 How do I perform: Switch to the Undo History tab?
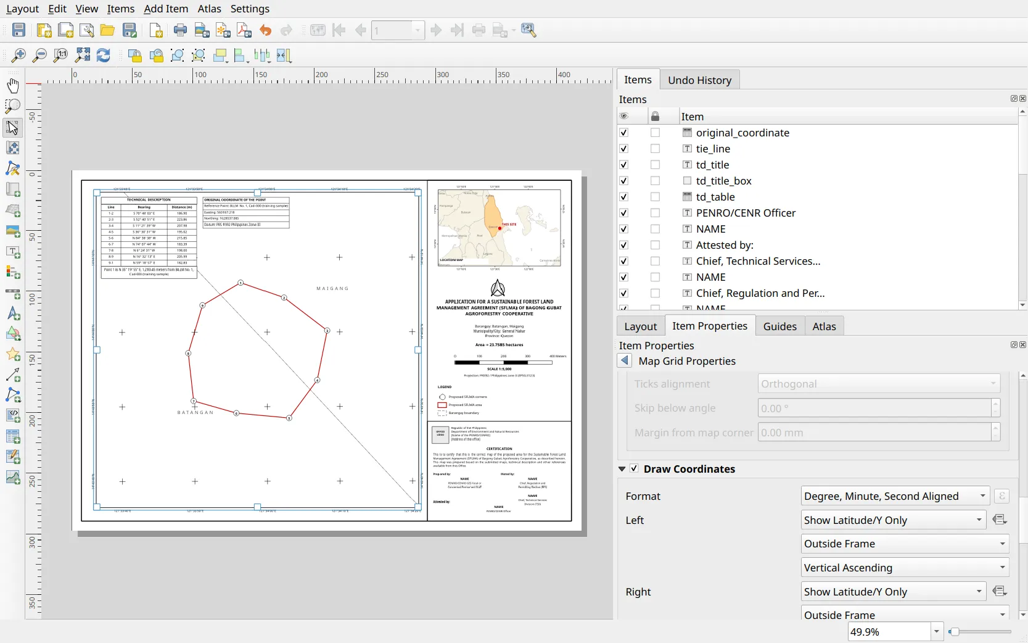(699, 80)
